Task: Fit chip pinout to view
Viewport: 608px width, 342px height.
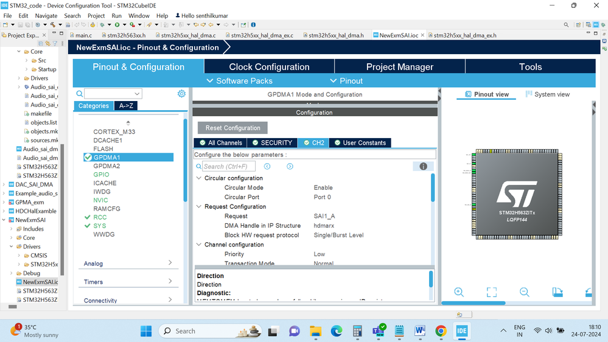Action: coord(492,292)
